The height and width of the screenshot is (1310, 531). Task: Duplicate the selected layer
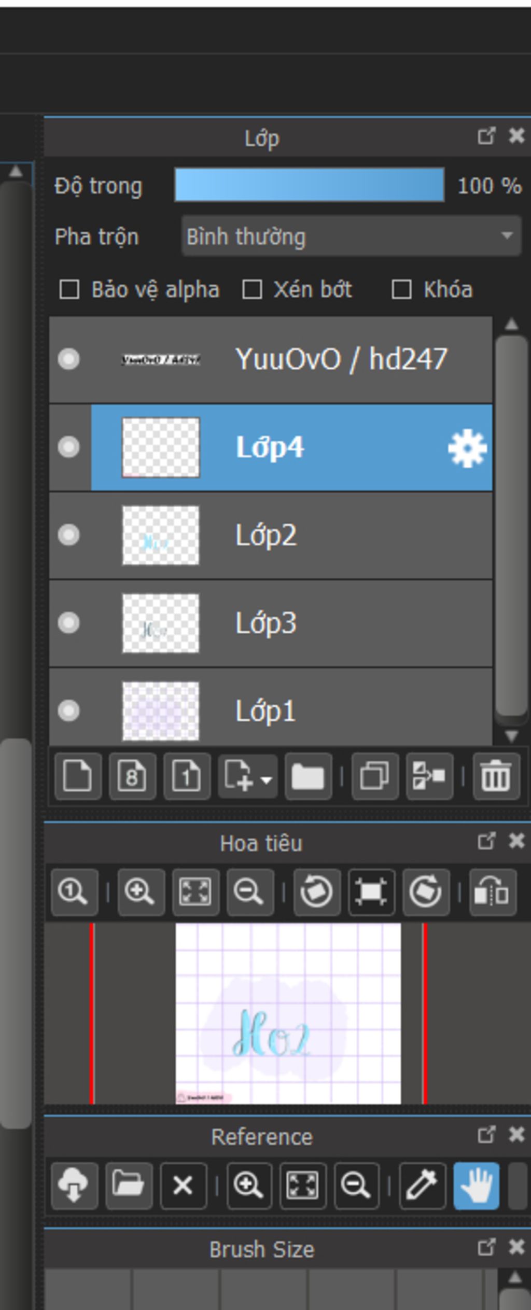tap(374, 776)
